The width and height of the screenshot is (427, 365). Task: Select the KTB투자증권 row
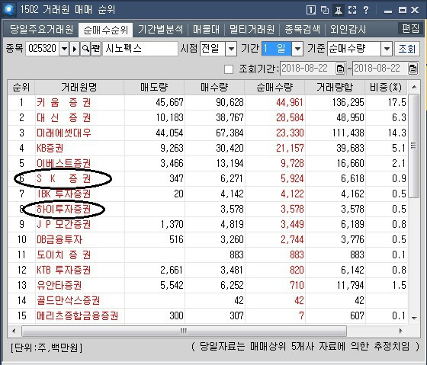[x=207, y=271]
